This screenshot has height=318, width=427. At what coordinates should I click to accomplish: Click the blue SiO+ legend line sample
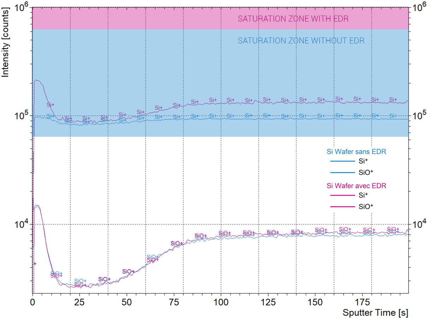[342, 172]
